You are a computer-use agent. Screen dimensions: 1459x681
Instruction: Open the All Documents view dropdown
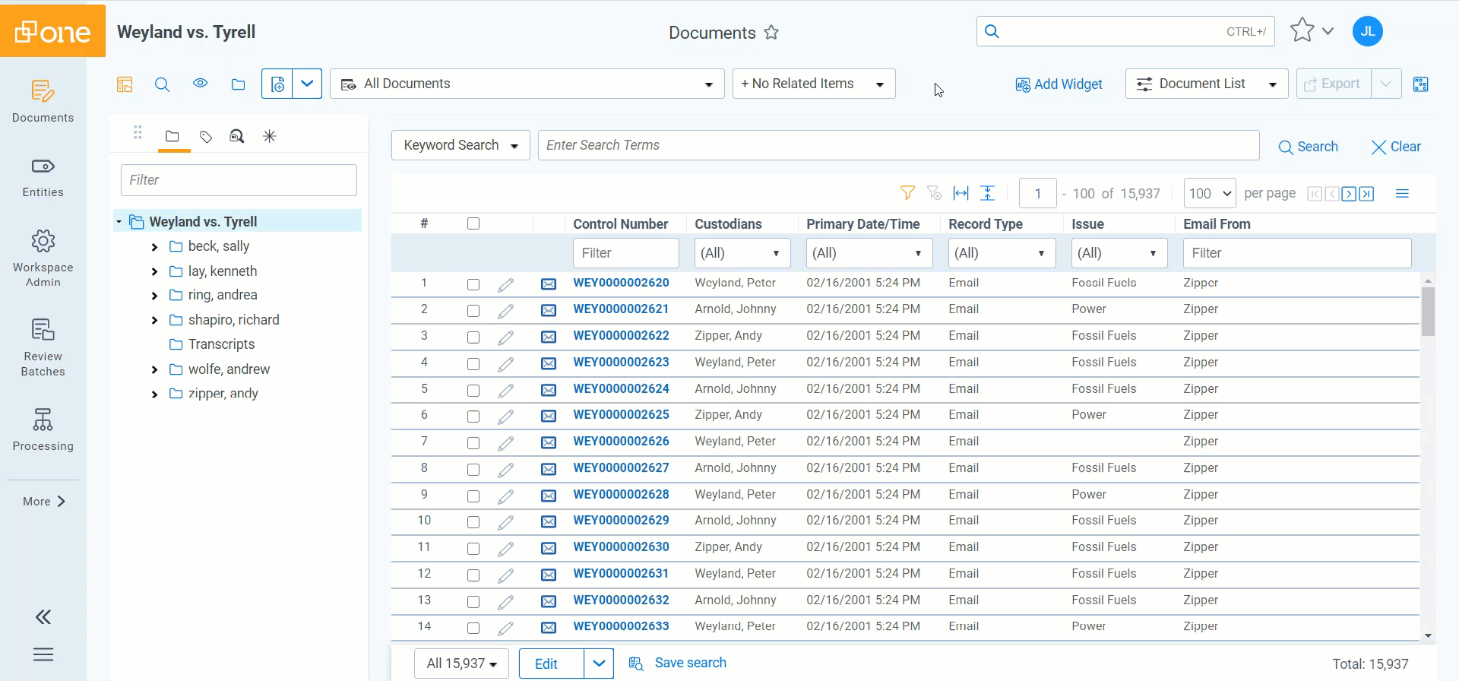(527, 84)
